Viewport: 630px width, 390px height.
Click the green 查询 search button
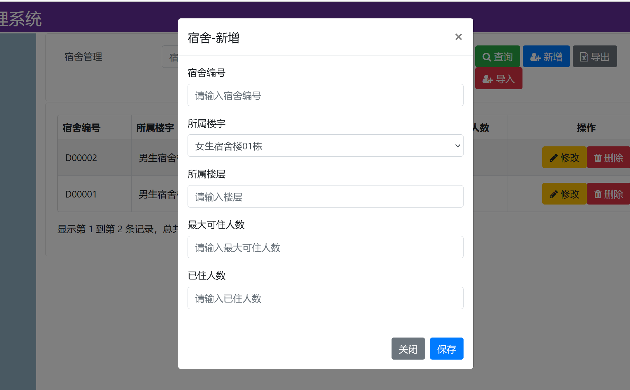[497, 56]
